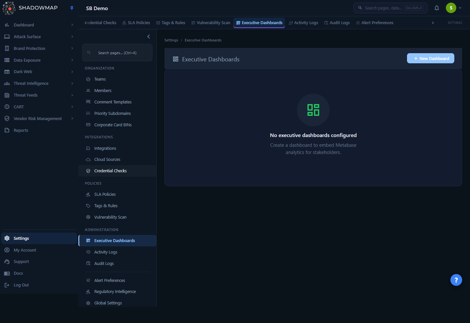Open user menu dropdown arrow
The width and height of the screenshot is (470, 323).
coord(460,8)
